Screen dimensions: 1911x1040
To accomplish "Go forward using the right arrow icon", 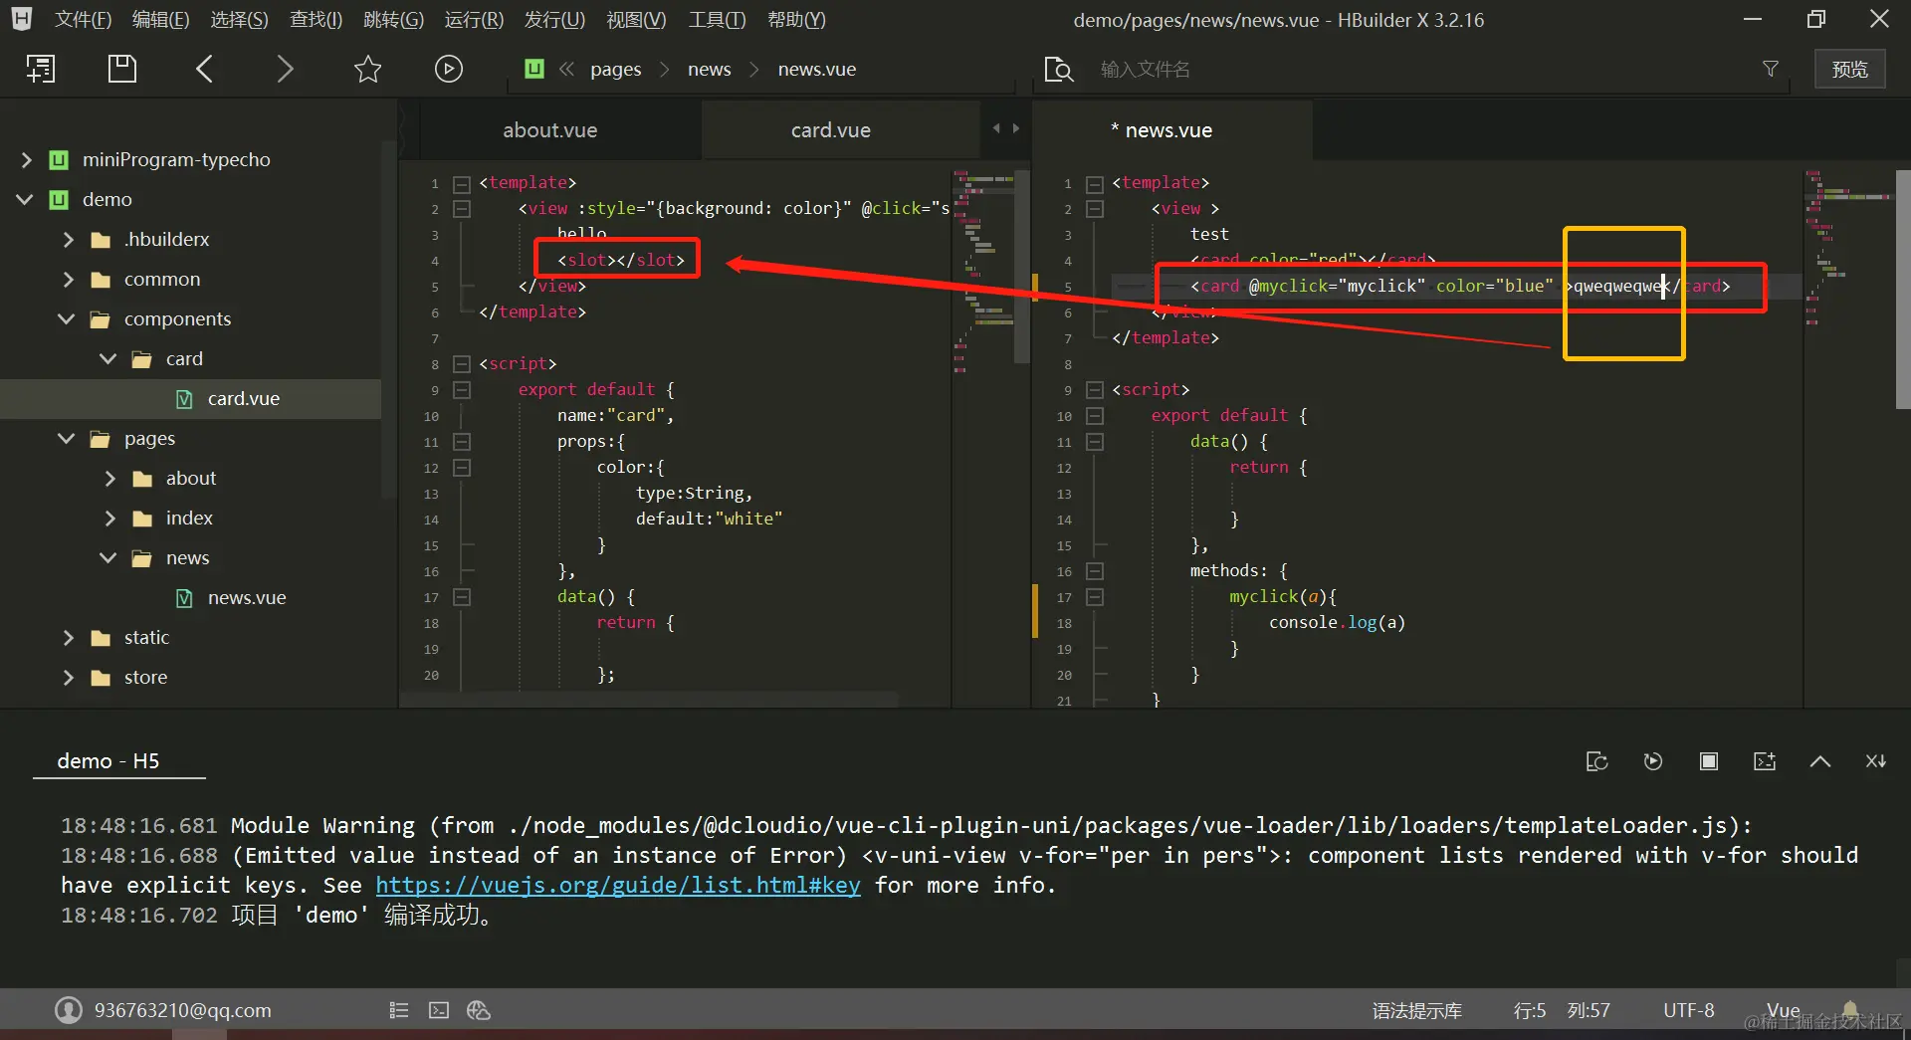I will 285,69.
